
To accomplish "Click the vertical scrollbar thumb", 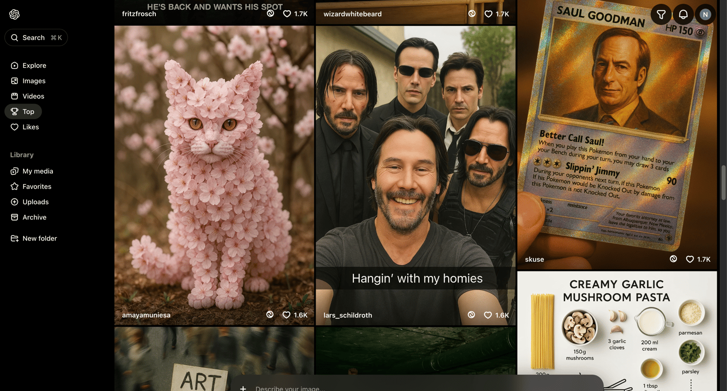I will (x=723, y=183).
